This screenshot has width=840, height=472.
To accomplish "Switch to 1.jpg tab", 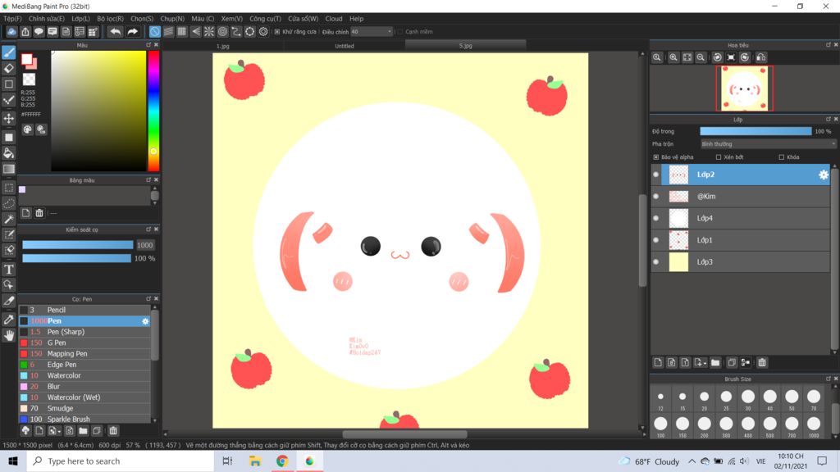I will point(223,46).
